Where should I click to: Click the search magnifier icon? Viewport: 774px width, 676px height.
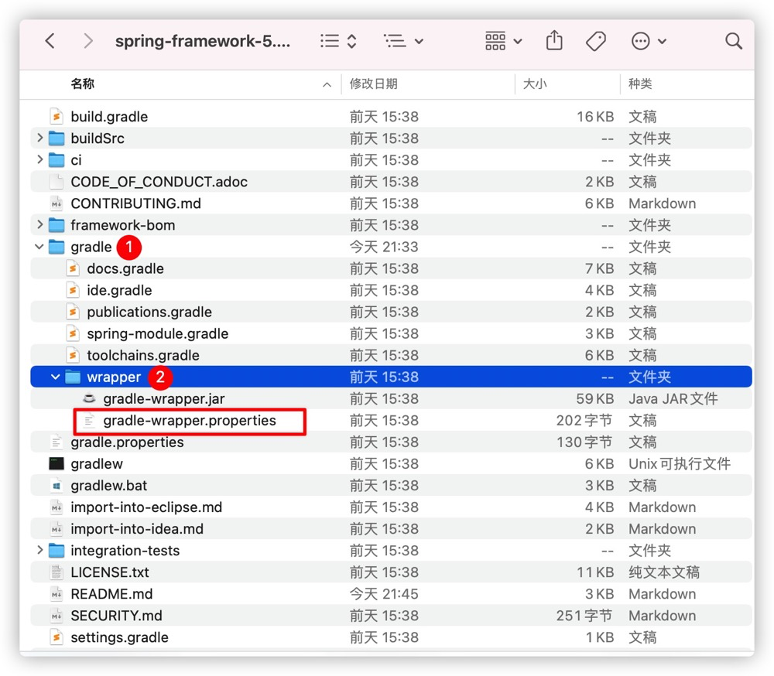[x=734, y=41]
